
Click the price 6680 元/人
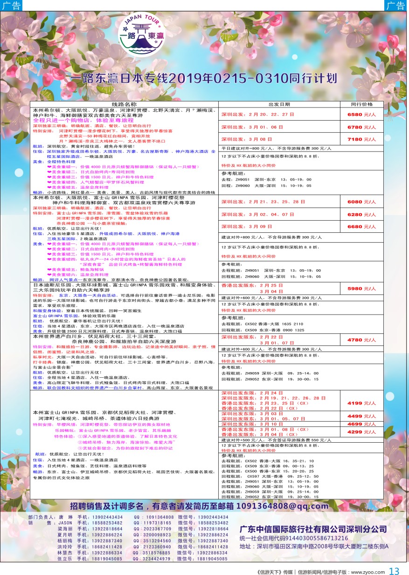pos(361,227)
